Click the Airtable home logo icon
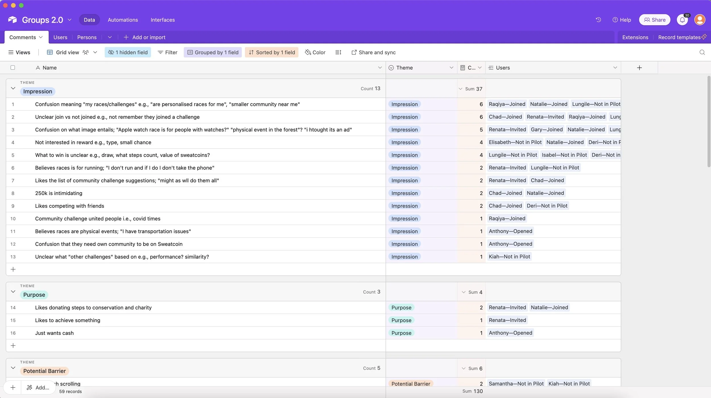 tap(13, 20)
